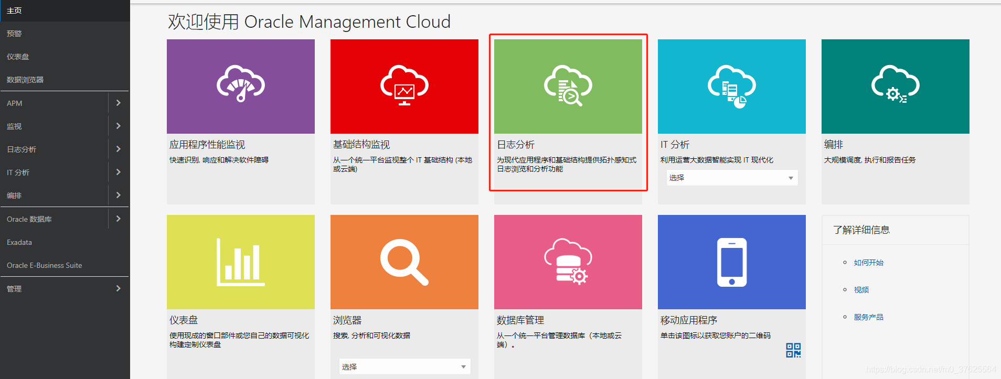The height and width of the screenshot is (379, 1001).
Task: Open the 移动应用程序 phone icon
Action: (x=732, y=262)
